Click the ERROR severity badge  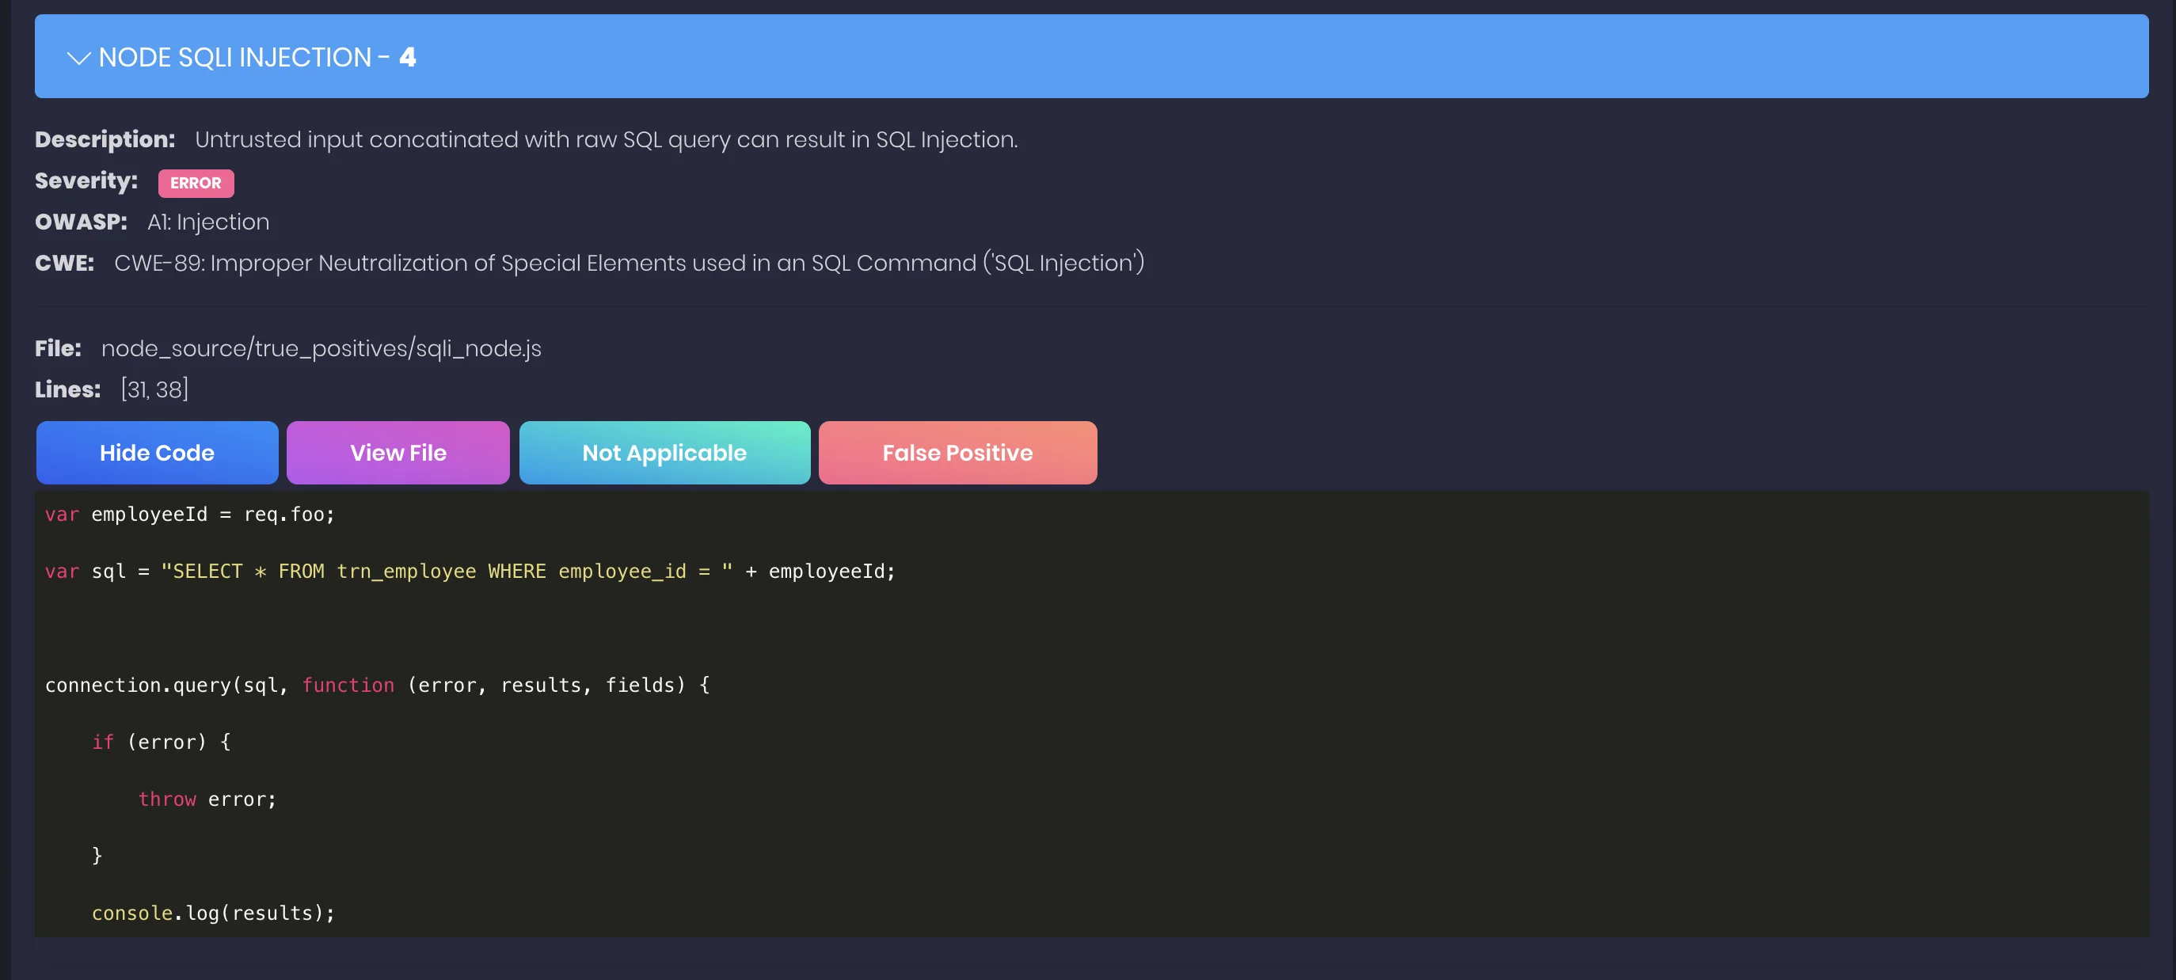pos(196,182)
